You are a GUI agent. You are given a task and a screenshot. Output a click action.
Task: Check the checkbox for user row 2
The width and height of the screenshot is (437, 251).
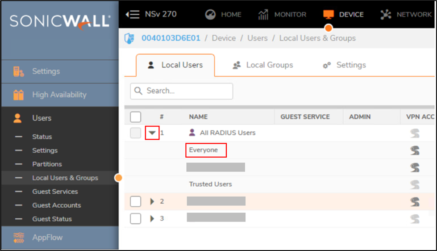click(136, 201)
